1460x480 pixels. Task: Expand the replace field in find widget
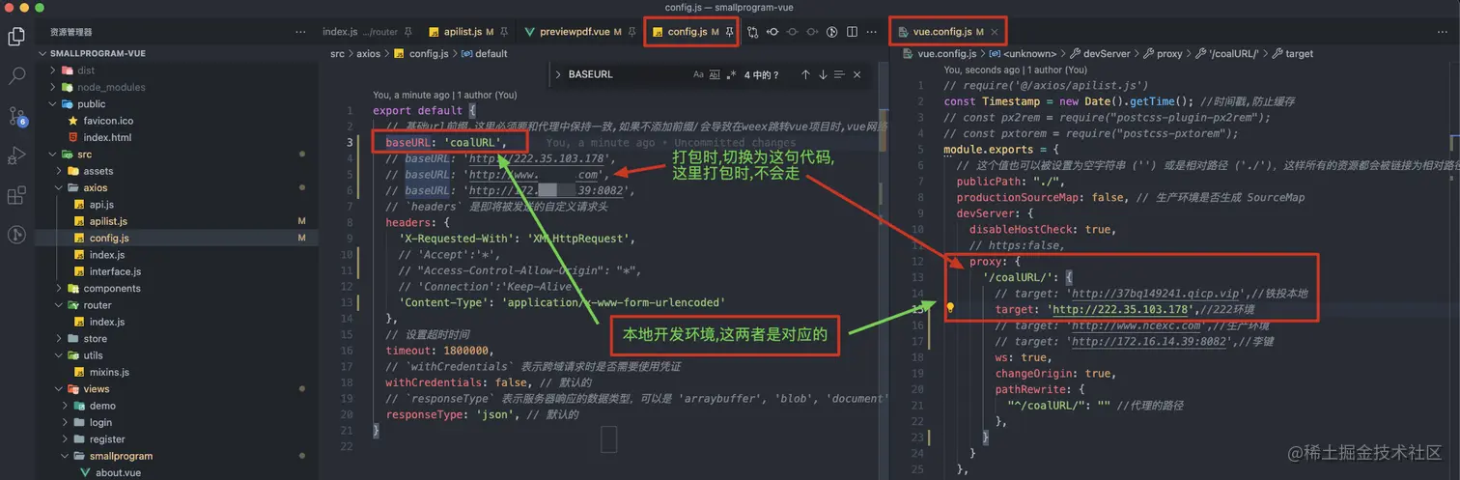(557, 74)
